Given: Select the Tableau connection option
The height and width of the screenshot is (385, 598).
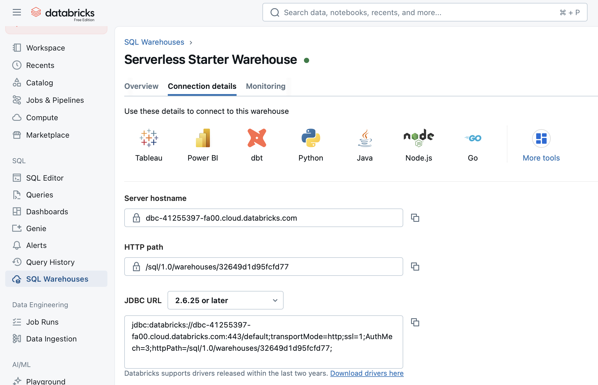Looking at the screenshot, I should tap(149, 144).
